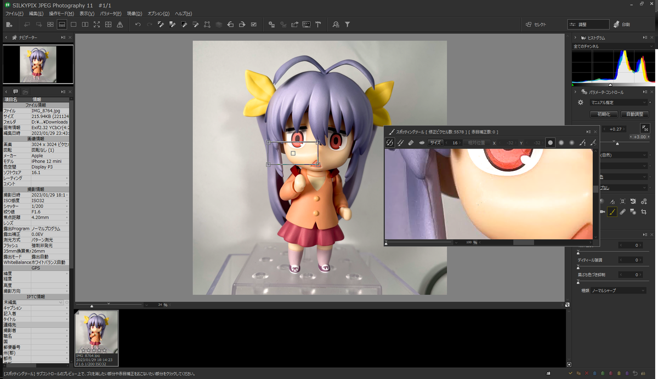
Task: Open the 操作モード(M) menu
Action: (61, 13)
